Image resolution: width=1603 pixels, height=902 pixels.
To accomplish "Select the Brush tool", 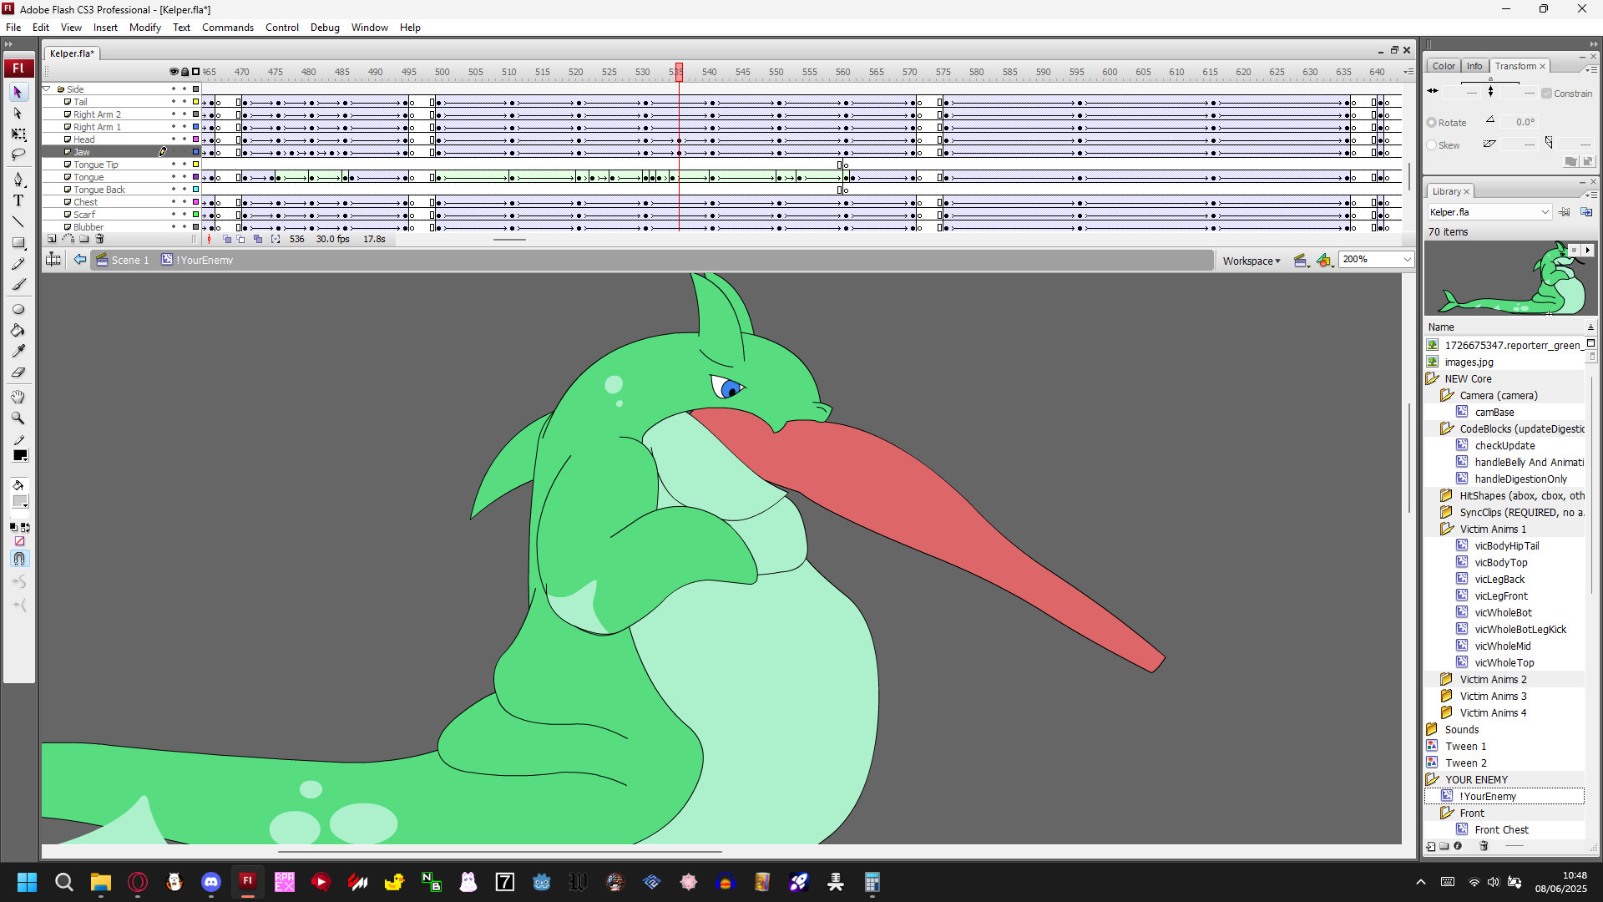I will [18, 285].
